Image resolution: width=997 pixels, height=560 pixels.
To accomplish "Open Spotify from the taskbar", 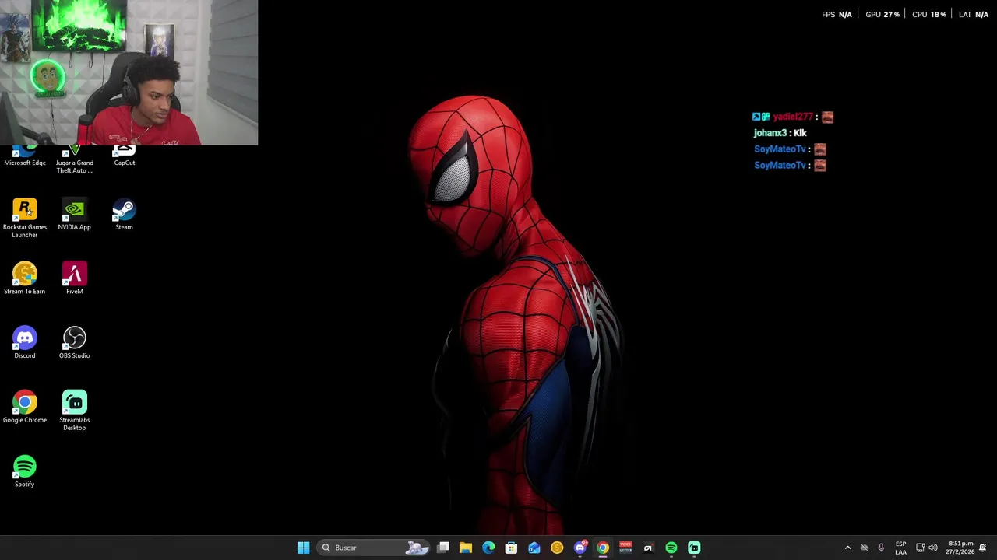I will point(671,548).
